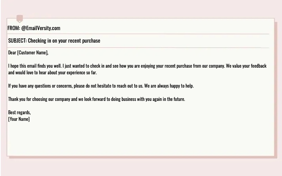Click the sentence I hope this email finds you well
Viewport: 282px width, 176px height.
35,66
